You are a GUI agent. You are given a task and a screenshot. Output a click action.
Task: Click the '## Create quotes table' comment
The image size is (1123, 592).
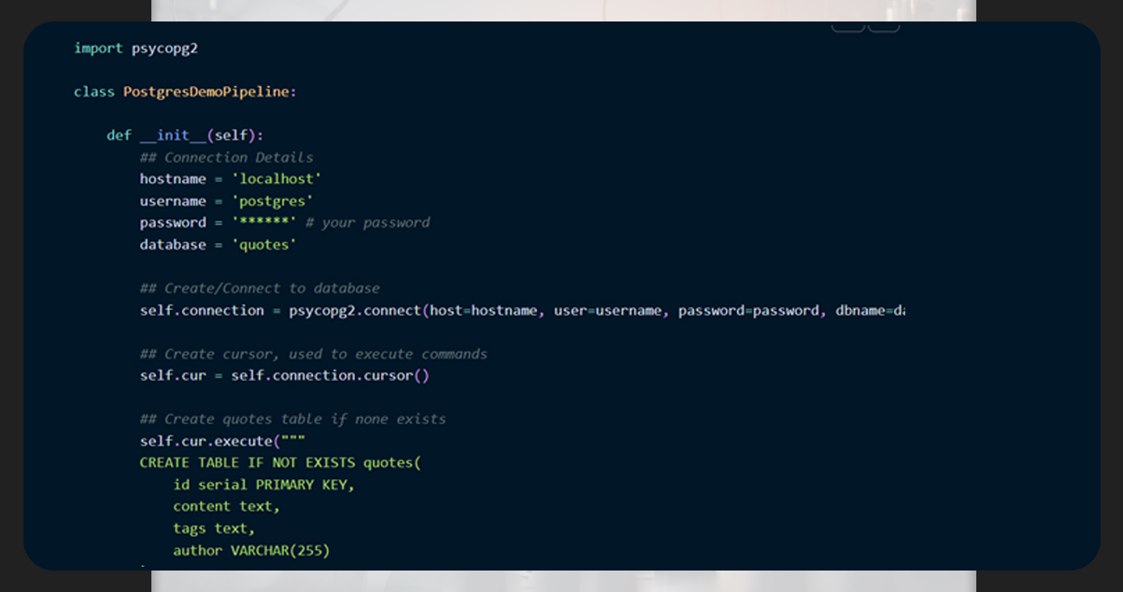pos(292,419)
